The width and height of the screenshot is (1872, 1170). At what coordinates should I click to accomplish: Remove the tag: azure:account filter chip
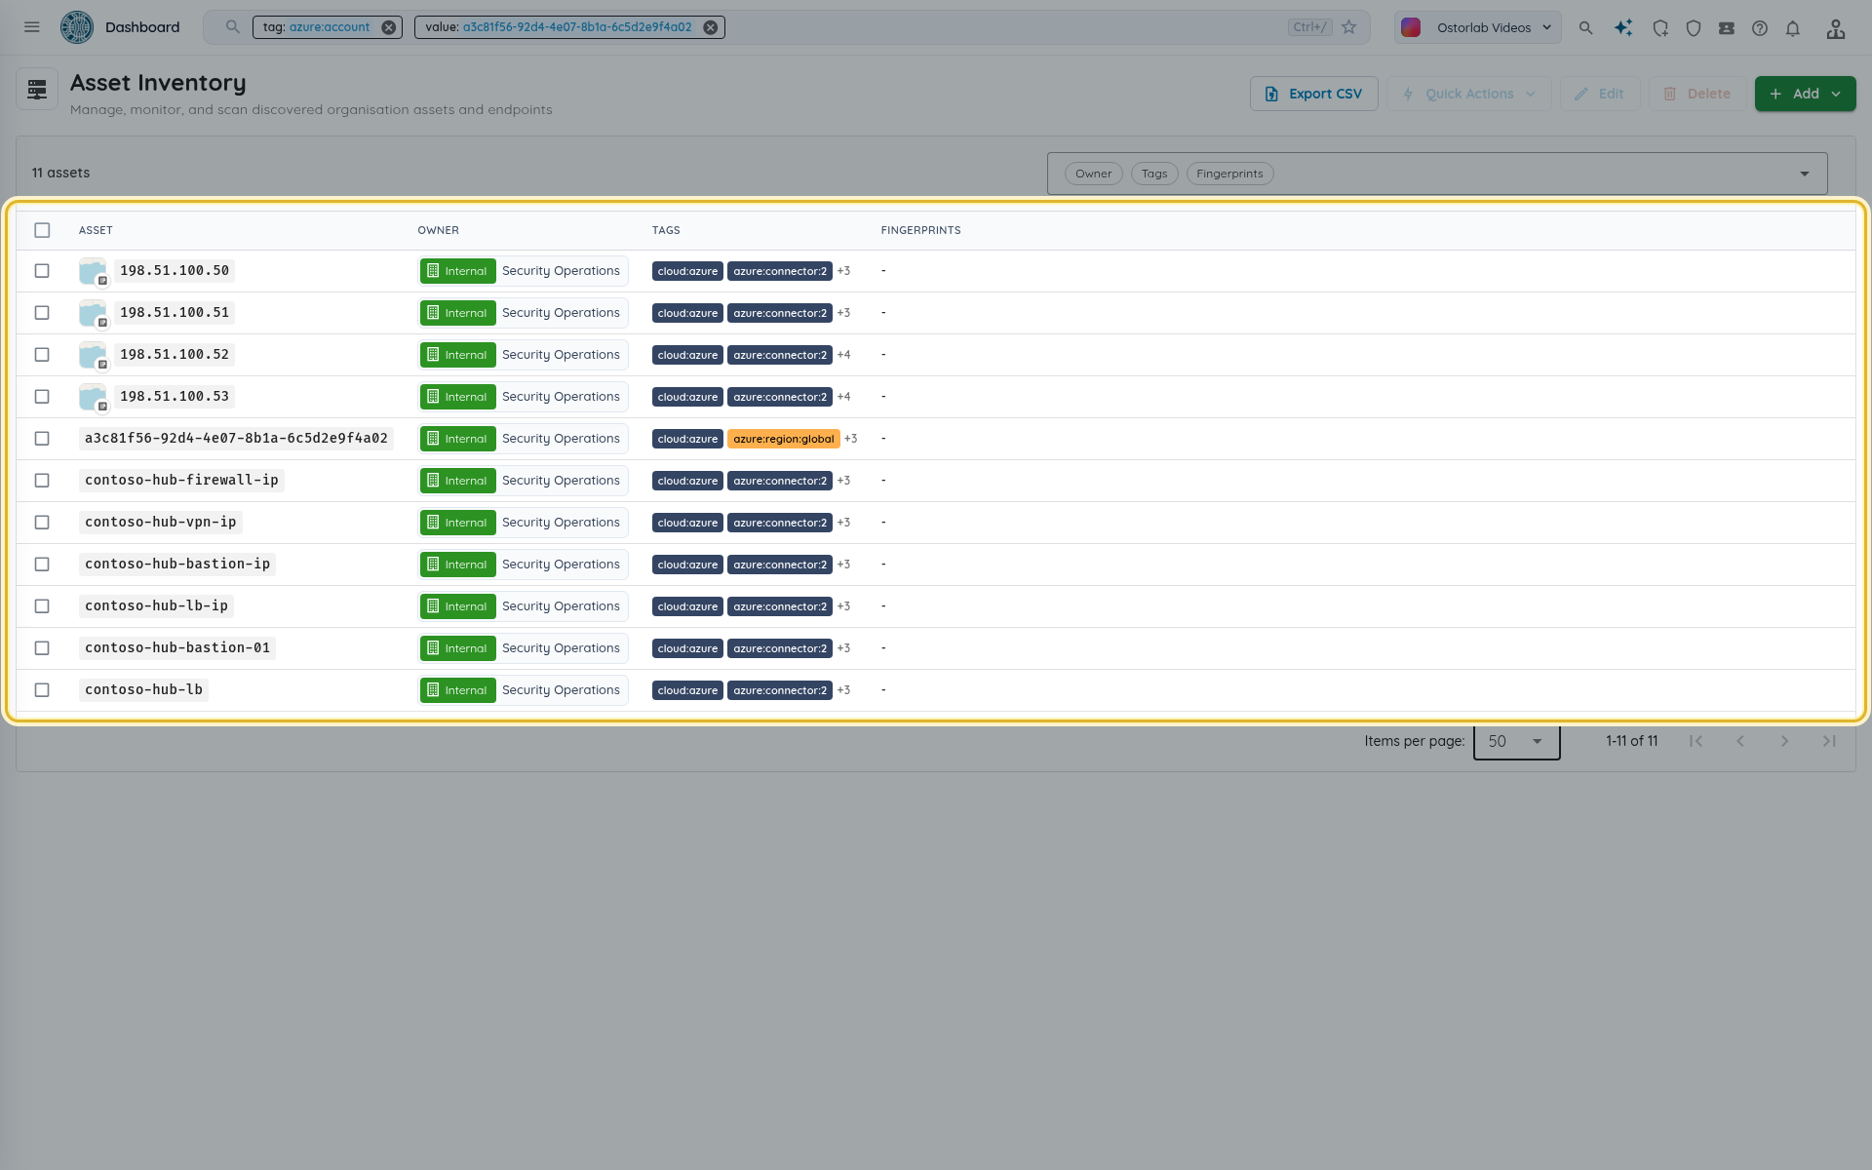point(389,27)
